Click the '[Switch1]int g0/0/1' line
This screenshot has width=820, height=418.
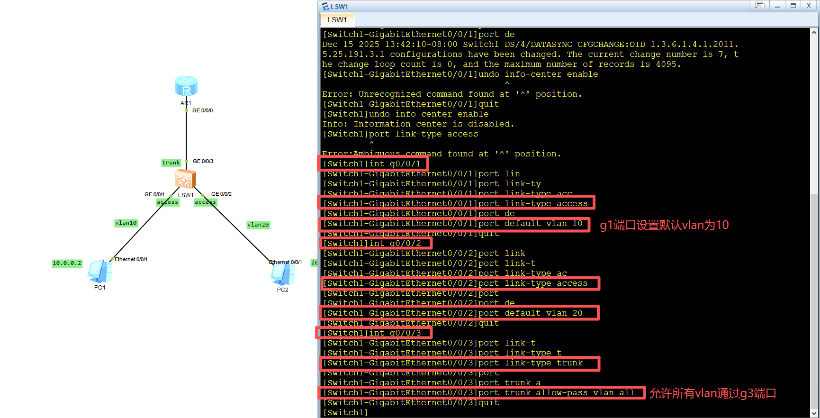(372, 164)
